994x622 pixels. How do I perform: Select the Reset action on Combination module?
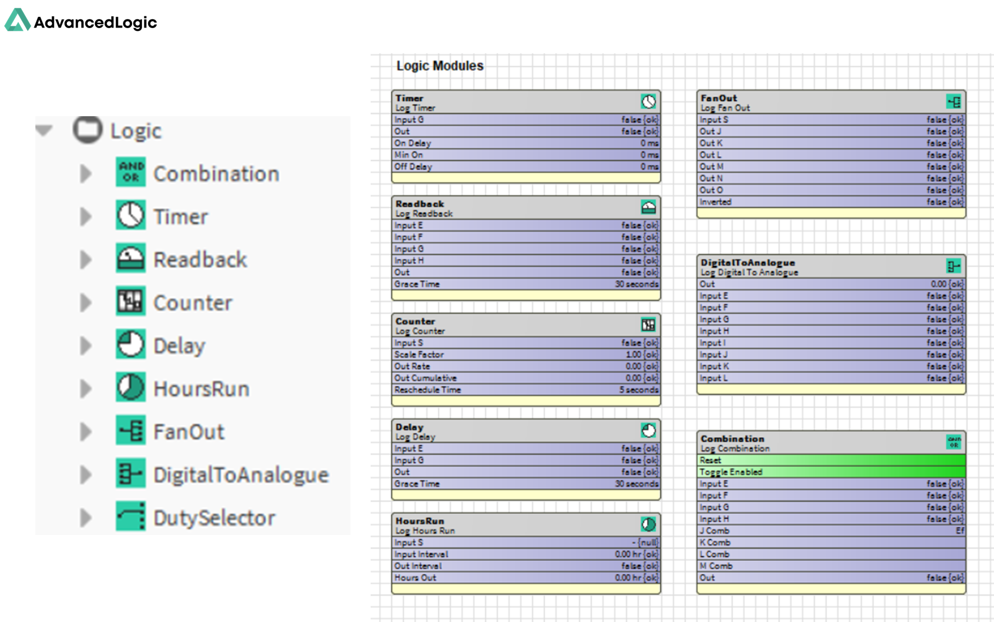(831, 460)
